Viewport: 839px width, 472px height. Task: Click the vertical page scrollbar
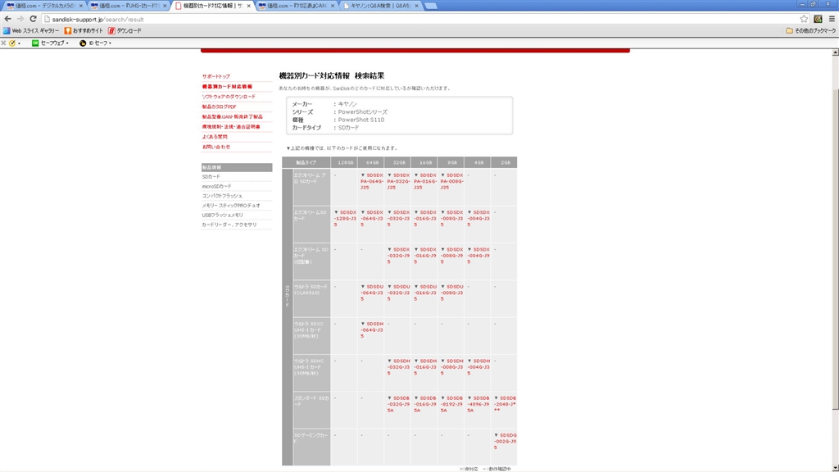click(x=835, y=251)
